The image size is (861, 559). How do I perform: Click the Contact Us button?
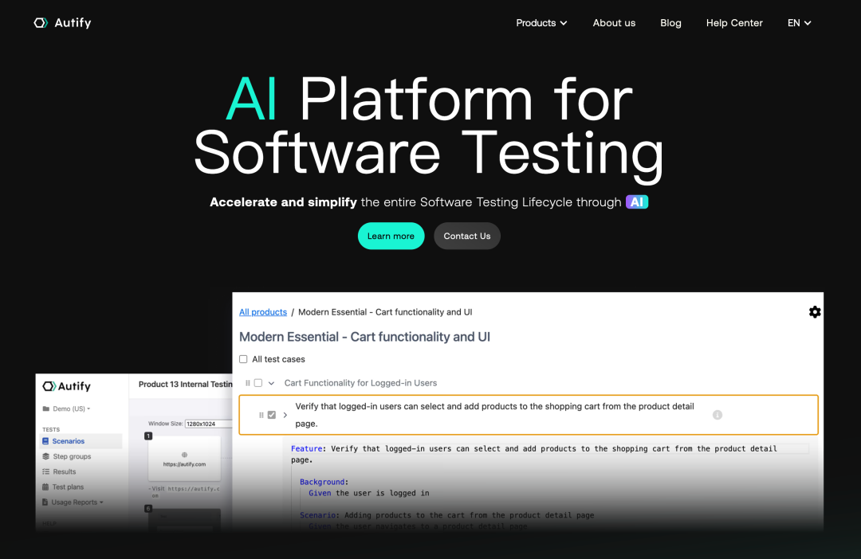466,236
